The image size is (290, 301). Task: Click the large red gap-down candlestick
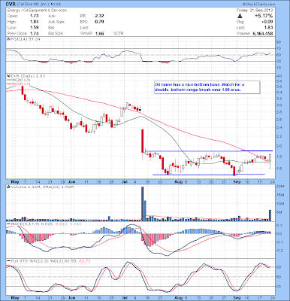(x=143, y=141)
